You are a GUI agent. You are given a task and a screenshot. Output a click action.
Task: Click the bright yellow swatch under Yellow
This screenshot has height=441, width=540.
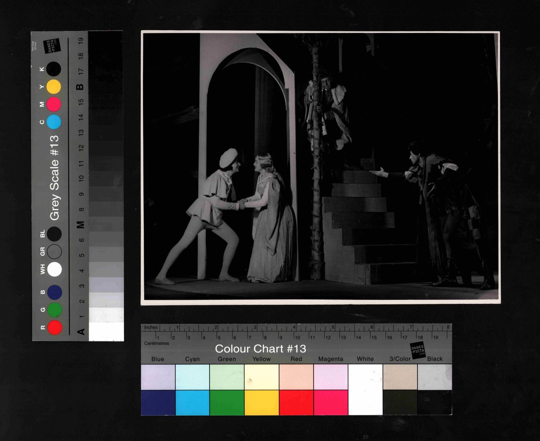(x=261, y=403)
